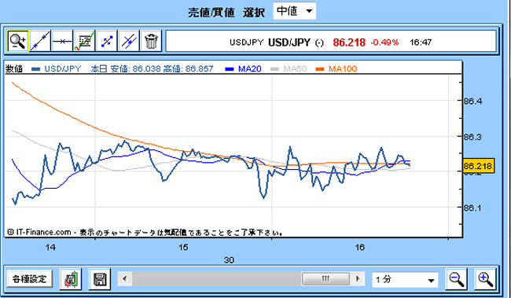The image size is (511, 298).
Task: Click the 15 hour axis label
Action: click(x=183, y=248)
